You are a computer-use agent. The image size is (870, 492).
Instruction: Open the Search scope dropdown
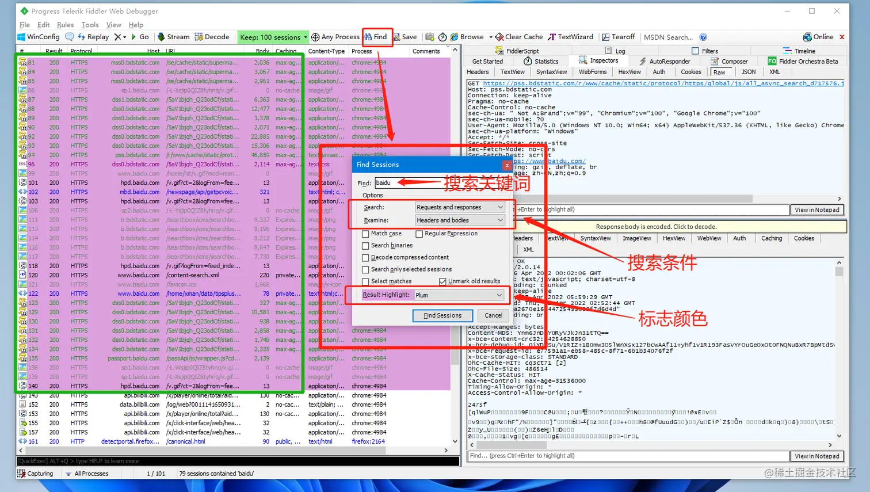pyautogui.click(x=460, y=207)
